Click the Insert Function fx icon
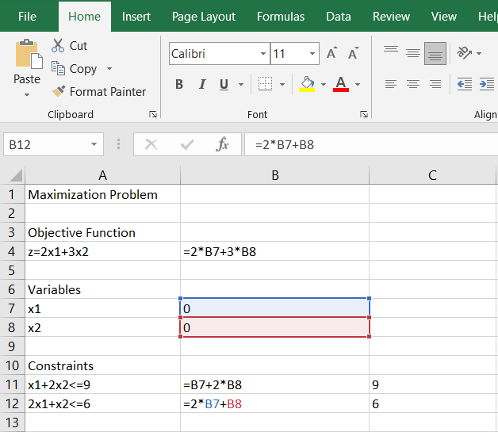This screenshot has height=432, width=498. pyautogui.click(x=223, y=144)
